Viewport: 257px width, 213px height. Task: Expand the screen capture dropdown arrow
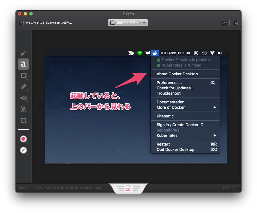[144, 23]
